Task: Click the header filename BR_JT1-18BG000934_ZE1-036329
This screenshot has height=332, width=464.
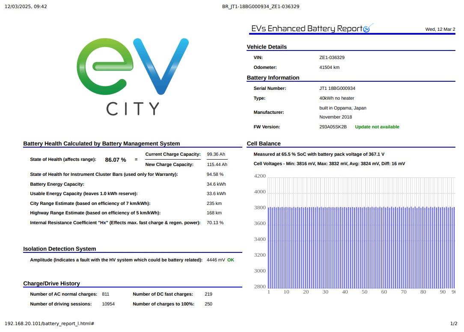Action: (x=261, y=6)
